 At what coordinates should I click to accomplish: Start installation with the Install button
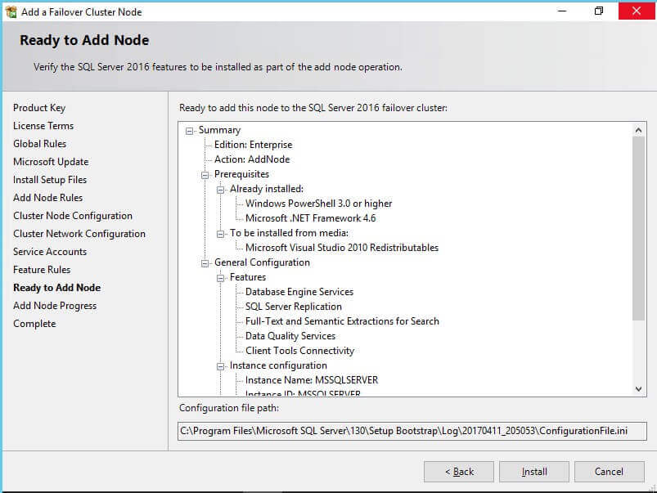tap(534, 472)
